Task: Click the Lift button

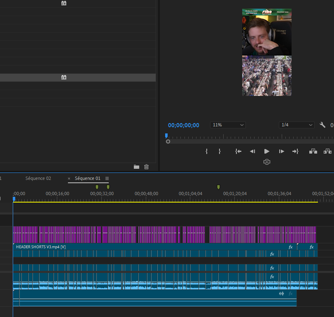Action: tap(313, 152)
